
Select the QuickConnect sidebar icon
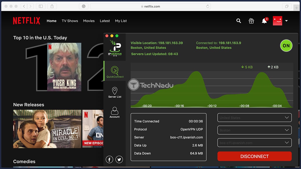point(115,72)
